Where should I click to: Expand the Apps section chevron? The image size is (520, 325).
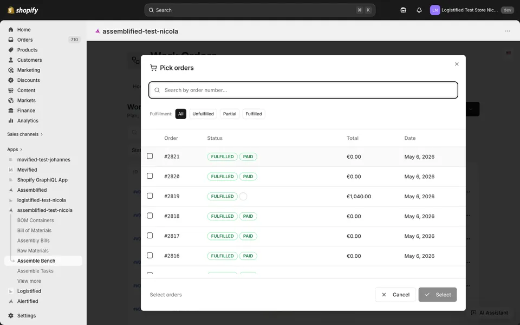[21, 149]
